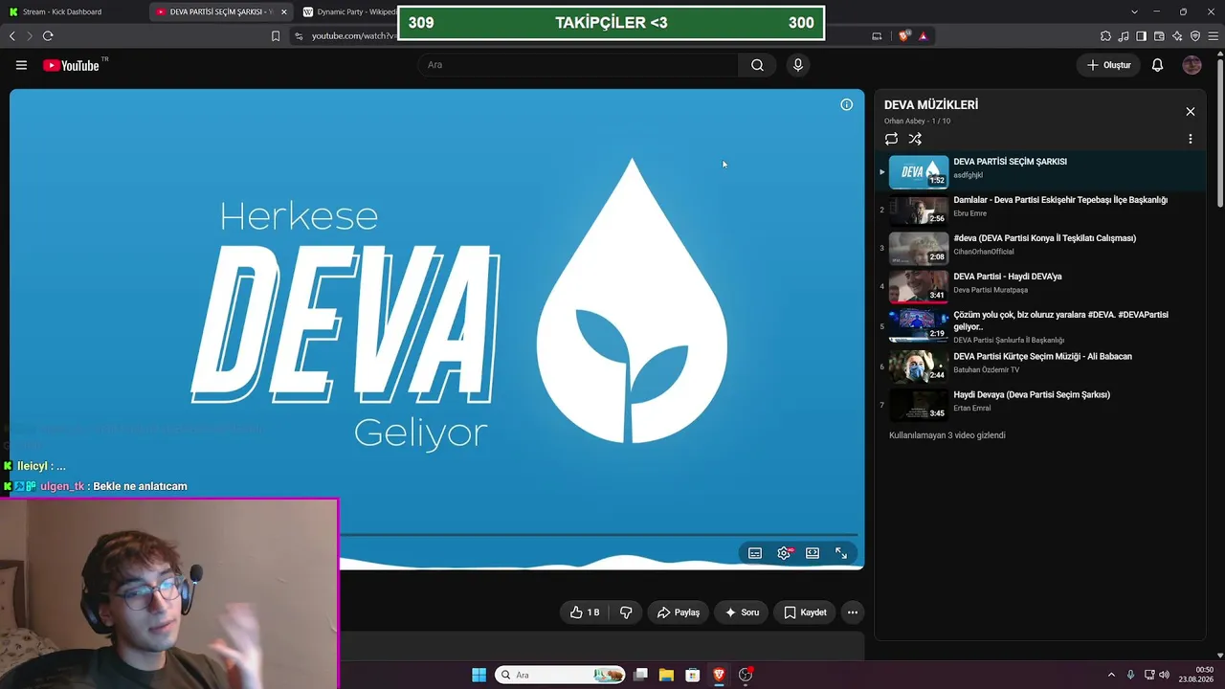The width and height of the screenshot is (1225, 689).
Task: Switch to the Dynamic Party Wikipedia tab
Action: click(348, 11)
